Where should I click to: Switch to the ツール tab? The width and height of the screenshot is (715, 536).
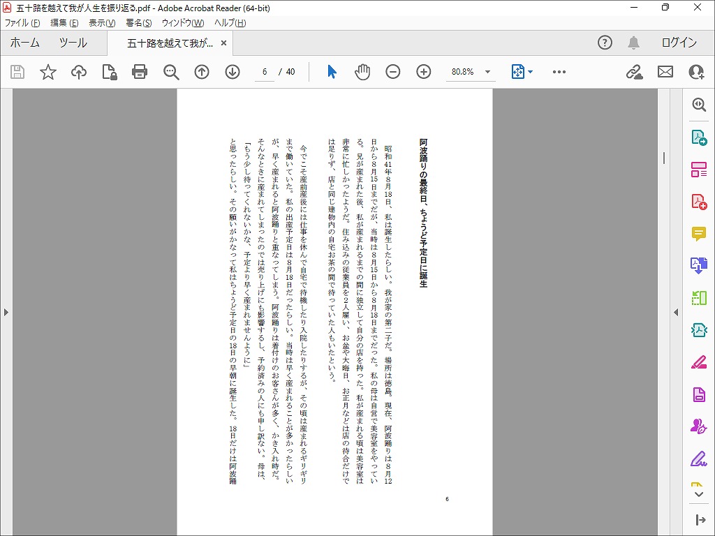tap(73, 43)
